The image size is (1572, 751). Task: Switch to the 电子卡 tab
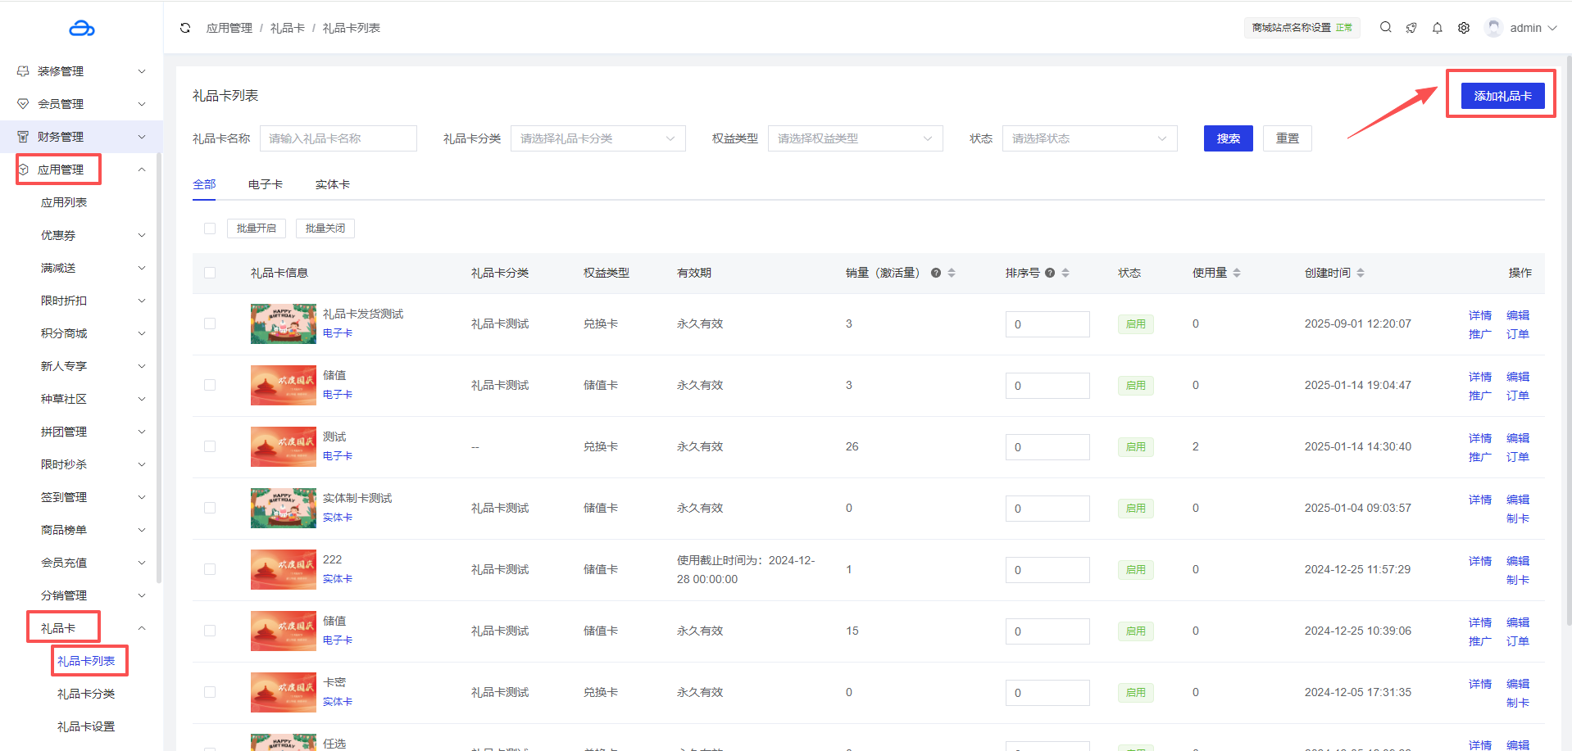coord(265,184)
